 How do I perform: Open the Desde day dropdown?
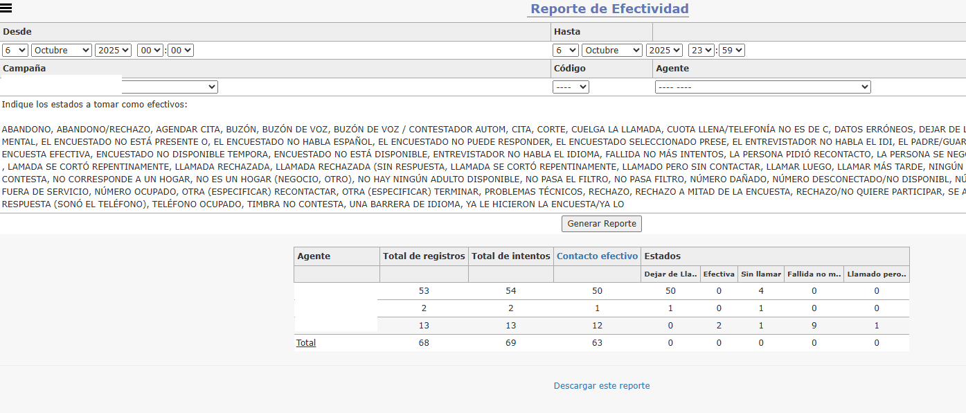pos(15,51)
